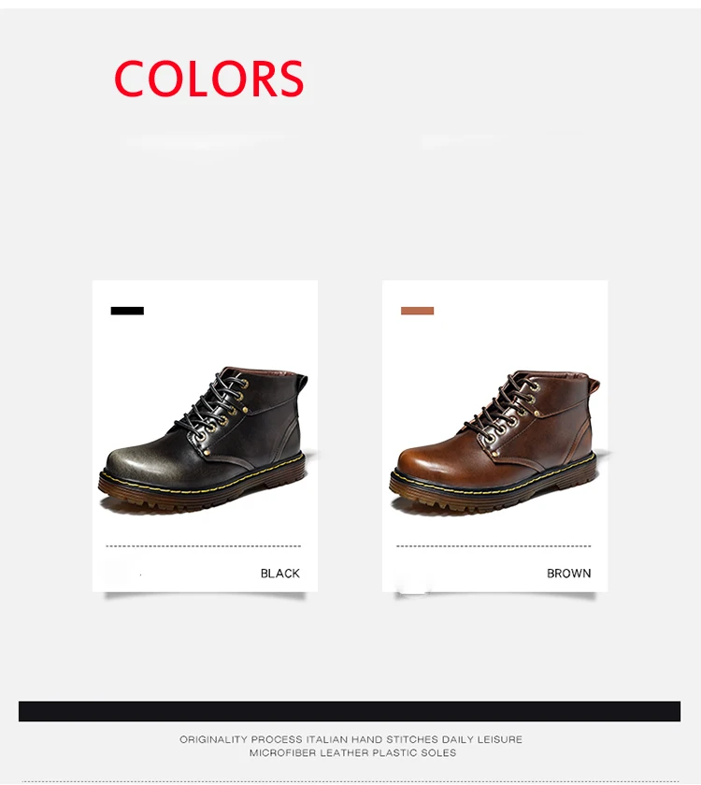Click the MICROFIBER LEATHER PLASTIC SOLES text

pyautogui.click(x=352, y=752)
